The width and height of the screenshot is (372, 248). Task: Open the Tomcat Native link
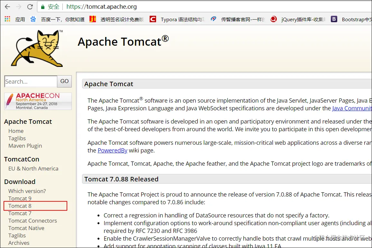coord(26,228)
